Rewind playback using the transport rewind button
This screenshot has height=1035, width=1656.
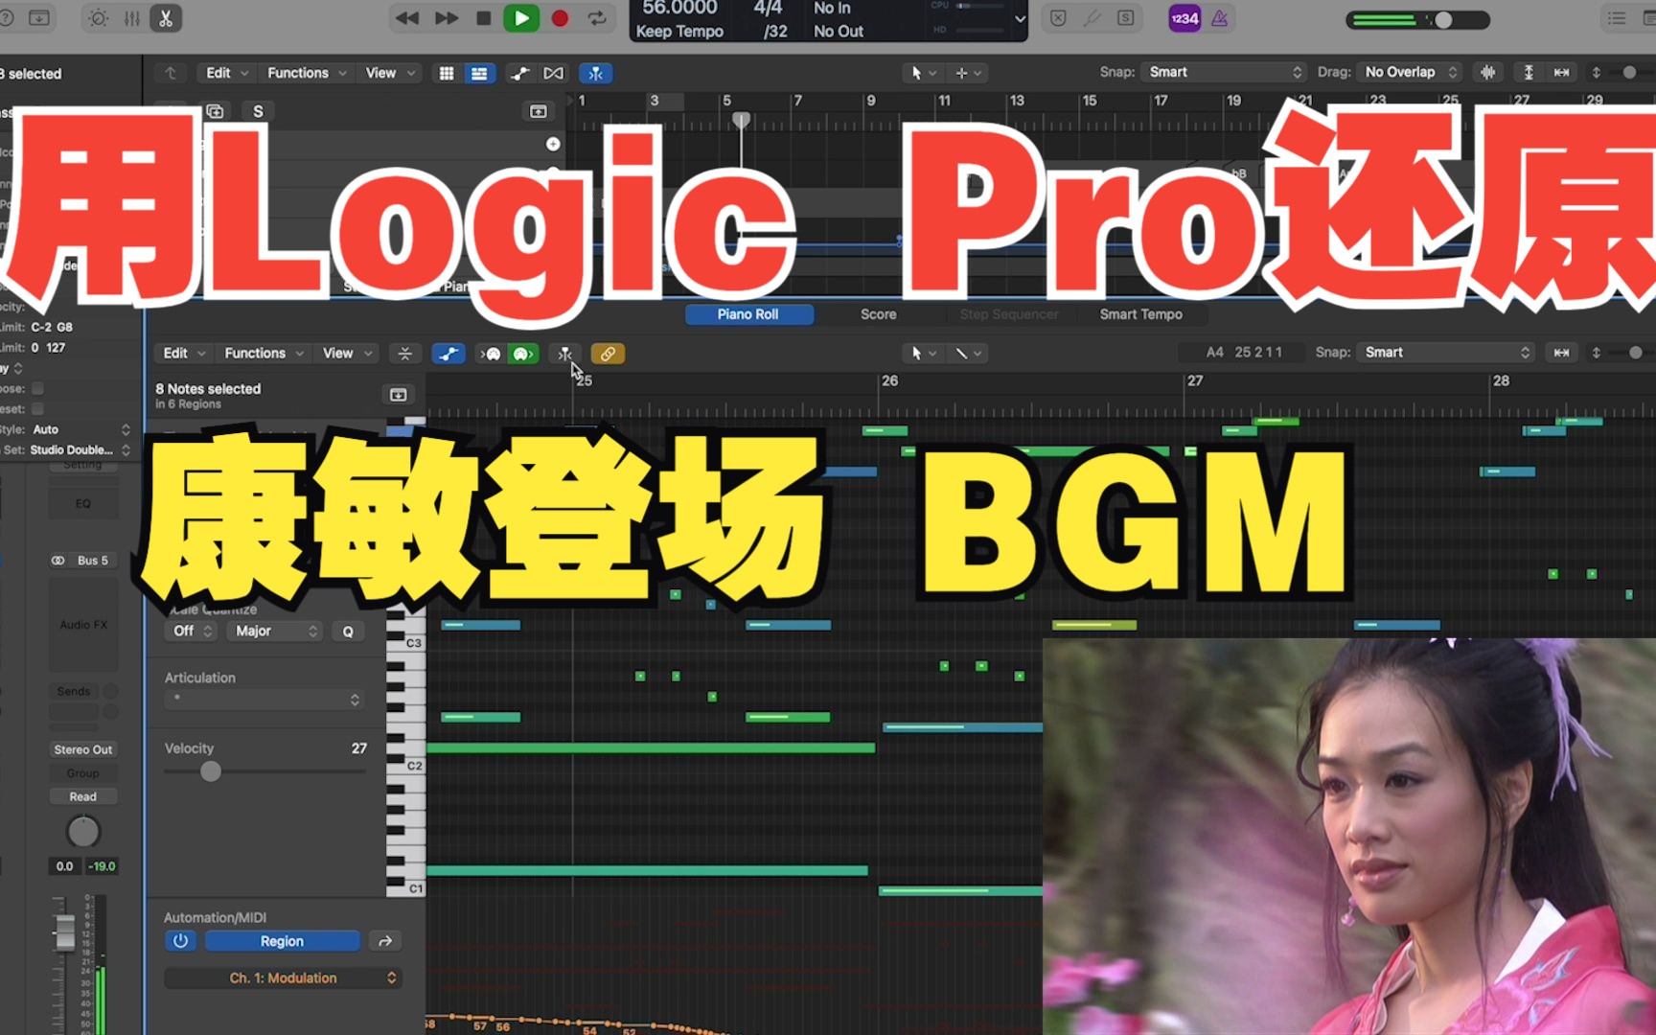(x=407, y=18)
